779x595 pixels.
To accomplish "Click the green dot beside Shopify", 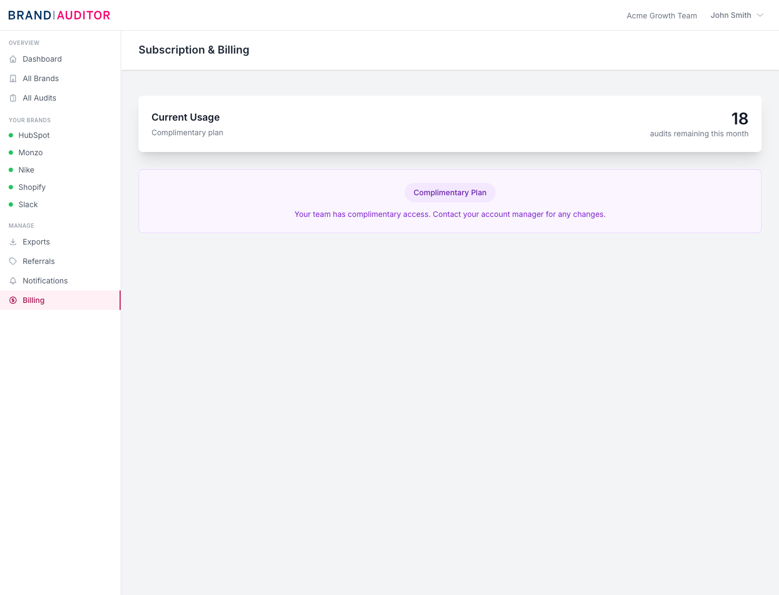I will pyautogui.click(x=11, y=187).
